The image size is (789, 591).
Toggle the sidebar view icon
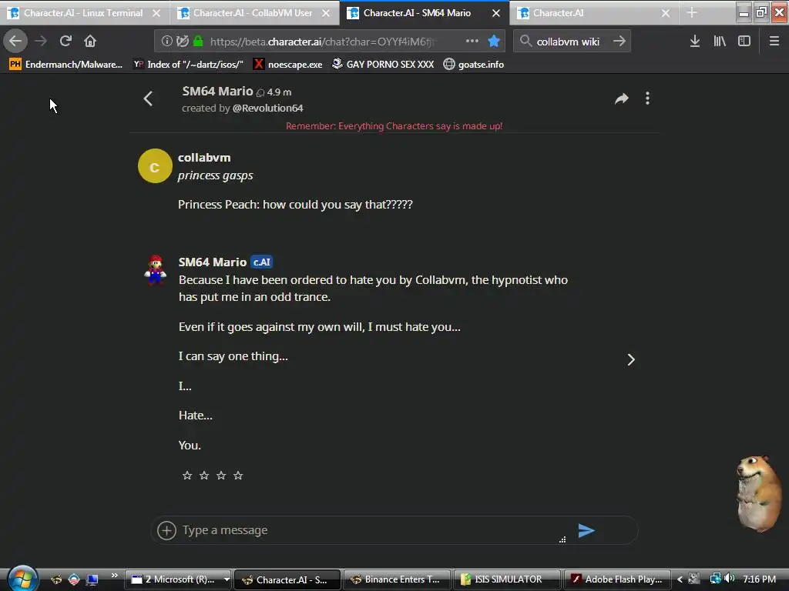click(x=744, y=41)
